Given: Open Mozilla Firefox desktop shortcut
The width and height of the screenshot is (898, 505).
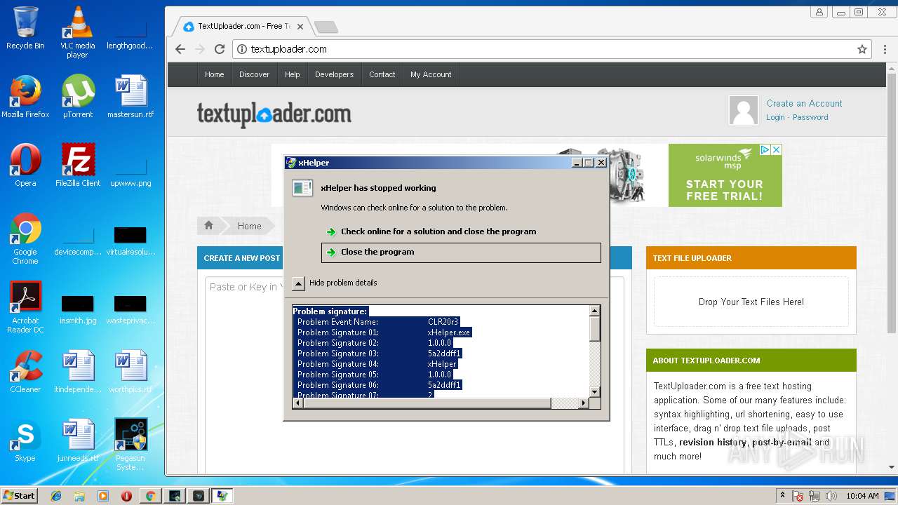Looking at the screenshot, I should (x=25, y=97).
